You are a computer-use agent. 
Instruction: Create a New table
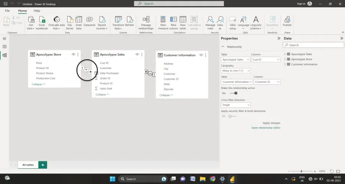click(183, 23)
